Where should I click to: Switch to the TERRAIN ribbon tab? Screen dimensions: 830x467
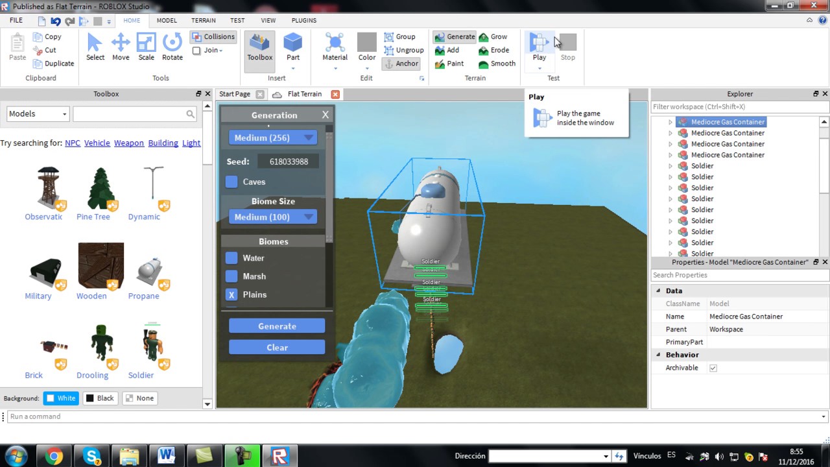pyautogui.click(x=204, y=20)
